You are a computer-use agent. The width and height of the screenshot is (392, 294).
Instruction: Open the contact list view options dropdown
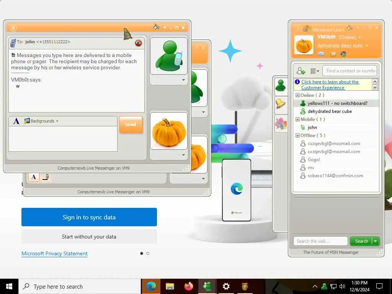pos(315,71)
